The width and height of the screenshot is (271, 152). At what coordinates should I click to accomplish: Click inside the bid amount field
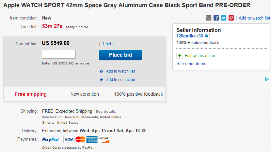pyautogui.click(x=59, y=54)
